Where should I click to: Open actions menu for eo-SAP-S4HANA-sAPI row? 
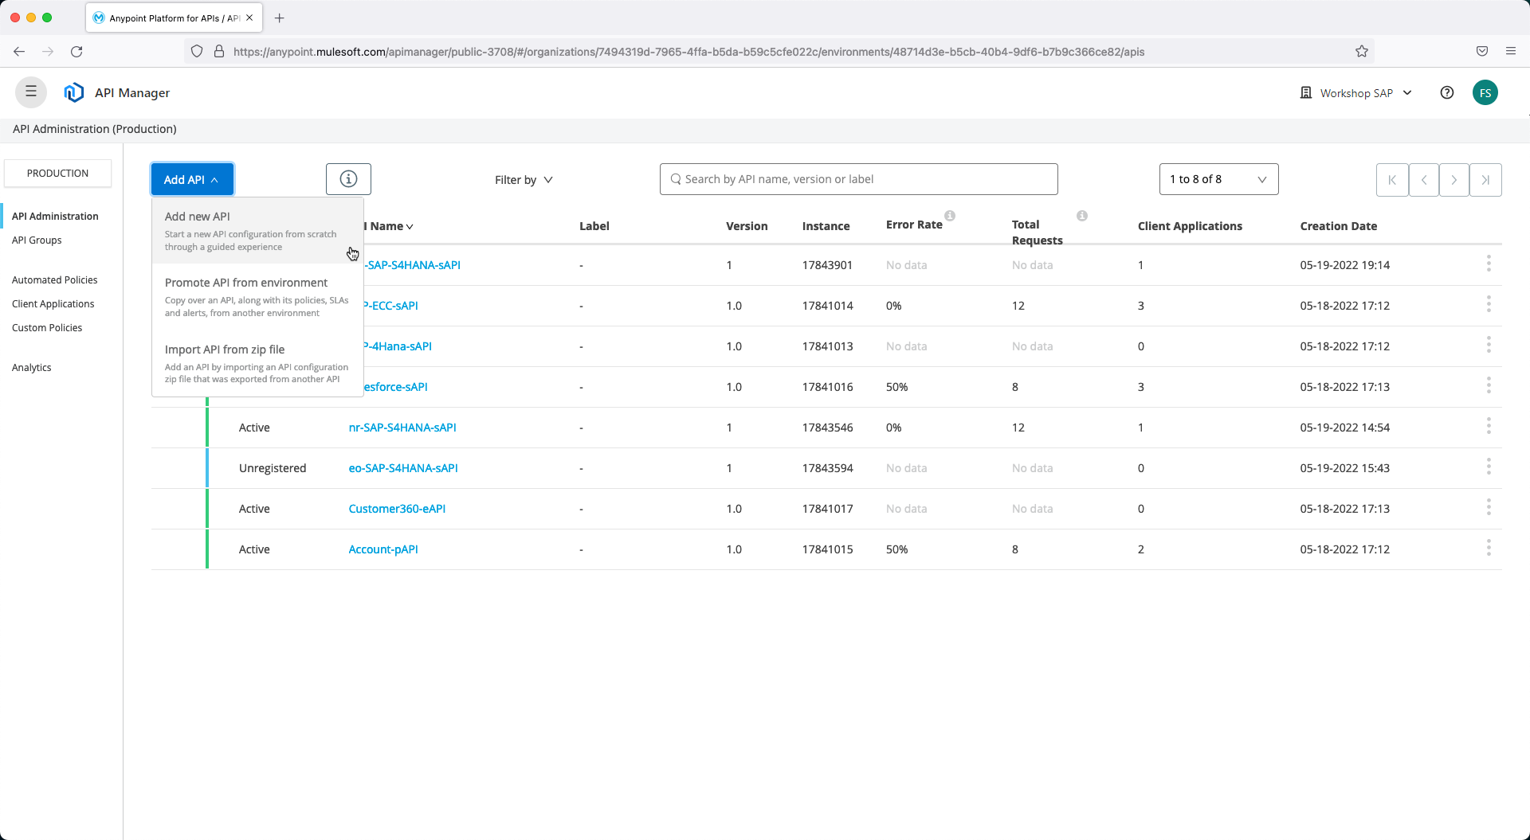pos(1489,467)
